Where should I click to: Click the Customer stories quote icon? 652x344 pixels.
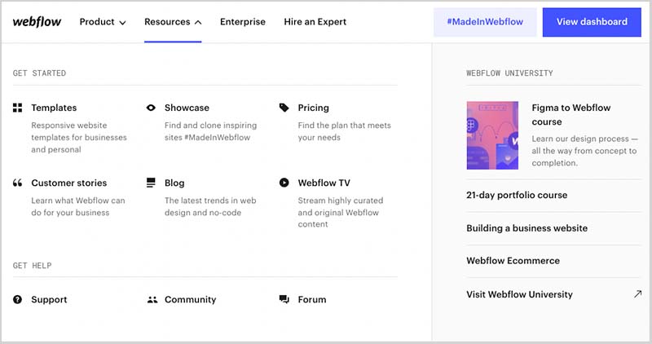pyautogui.click(x=18, y=183)
